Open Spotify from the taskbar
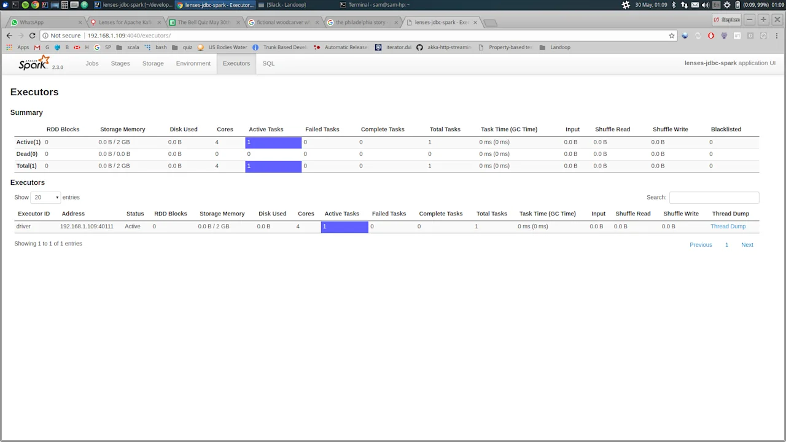786x442 pixels. coord(25,5)
